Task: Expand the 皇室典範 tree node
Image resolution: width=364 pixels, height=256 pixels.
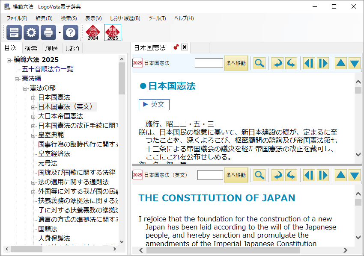Action: coord(33,135)
